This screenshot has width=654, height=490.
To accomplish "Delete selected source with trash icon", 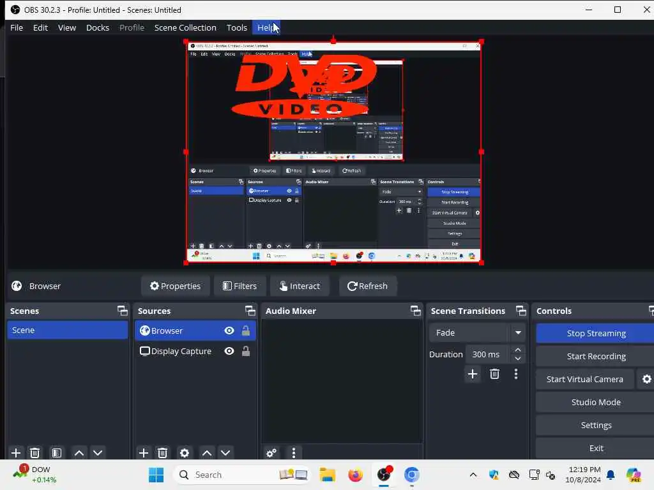I will pyautogui.click(x=163, y=452).
